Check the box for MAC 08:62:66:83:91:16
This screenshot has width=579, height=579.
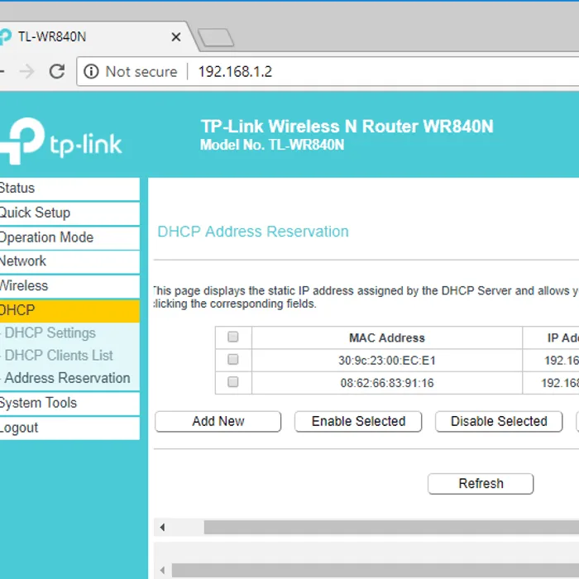233,382
